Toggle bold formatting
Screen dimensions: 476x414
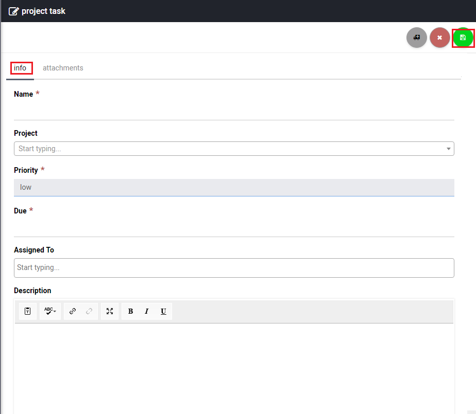(130, 311)
